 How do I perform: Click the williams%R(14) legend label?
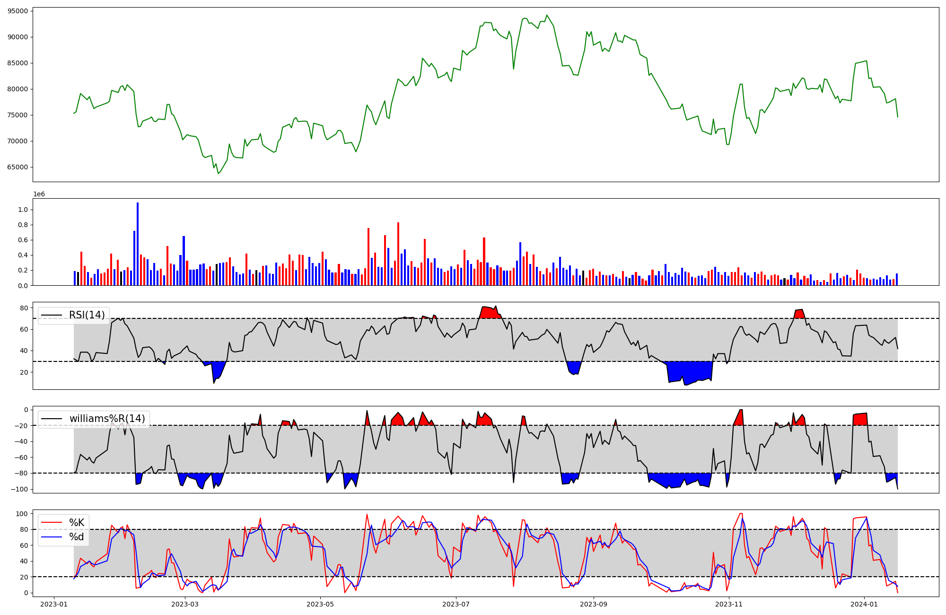click(107, 419)
